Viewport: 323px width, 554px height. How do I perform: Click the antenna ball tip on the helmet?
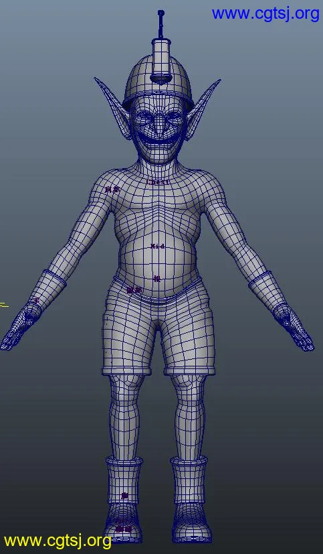(x=160, y=13)
